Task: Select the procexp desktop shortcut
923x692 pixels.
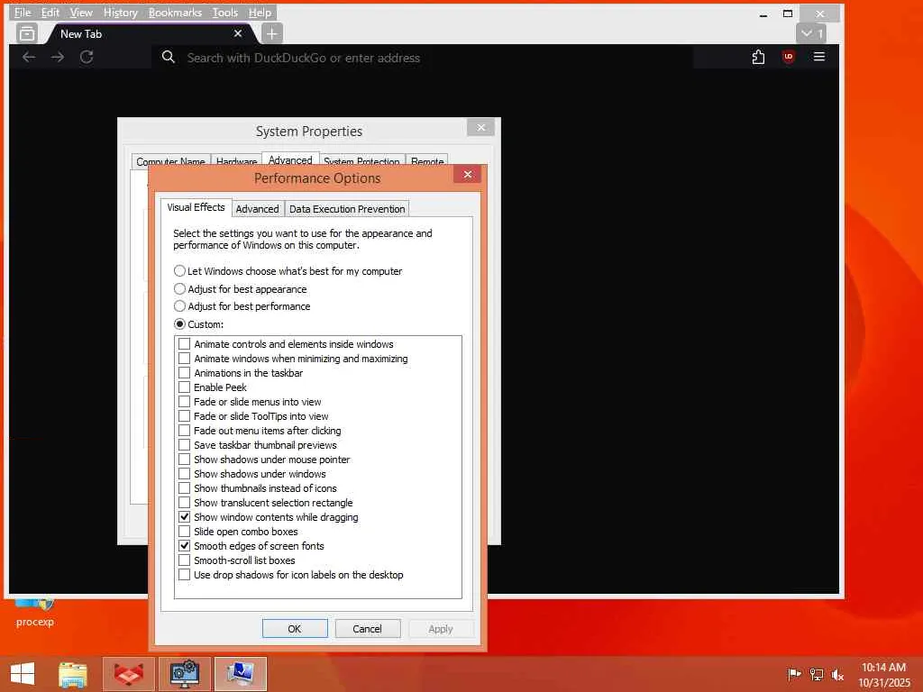Action: [35, 615]
